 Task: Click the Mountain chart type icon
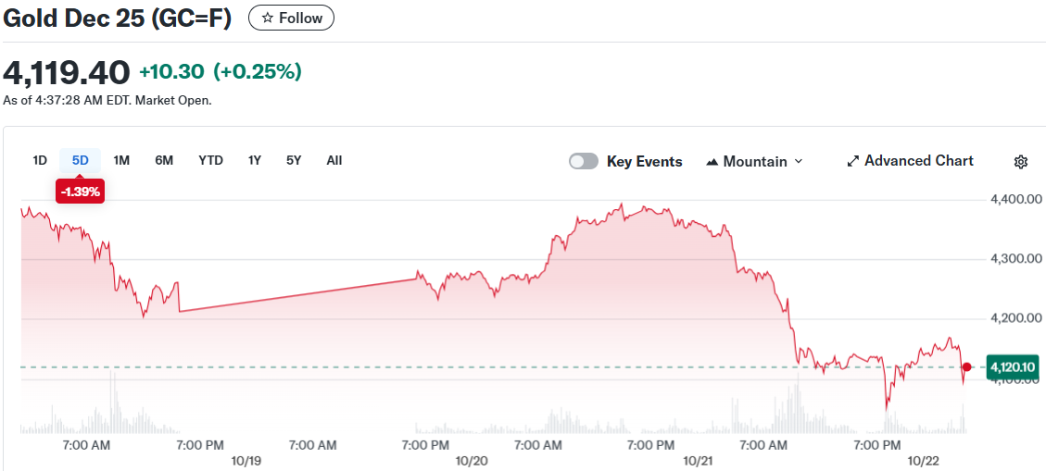point(712,162)
